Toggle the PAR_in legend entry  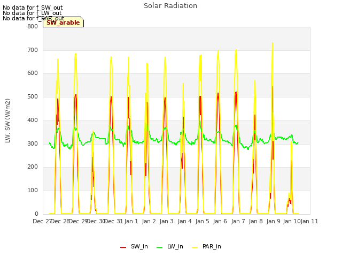point(206,246)
